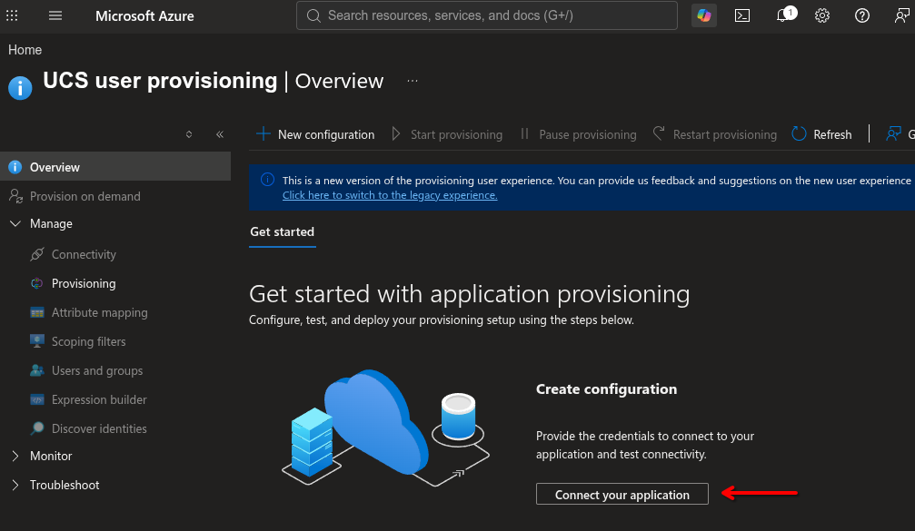915x531 pixels.
Task: Click the switch to legacy experience link
Action: pos(390,195)
